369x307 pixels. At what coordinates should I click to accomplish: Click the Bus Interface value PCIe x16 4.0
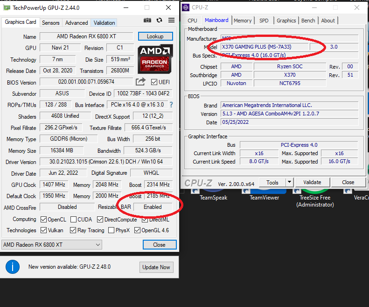point(138,105)
